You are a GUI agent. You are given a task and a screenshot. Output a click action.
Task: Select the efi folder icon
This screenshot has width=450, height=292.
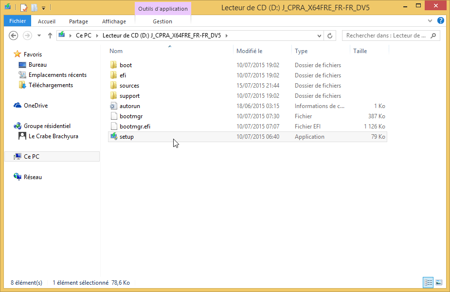point(114,75)
